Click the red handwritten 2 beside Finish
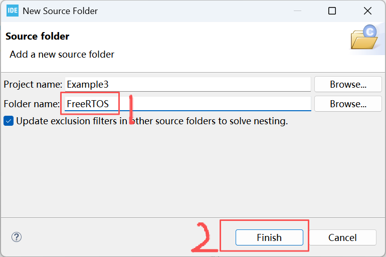This screenshot has width=386, height=257. [x=204, y=237]
